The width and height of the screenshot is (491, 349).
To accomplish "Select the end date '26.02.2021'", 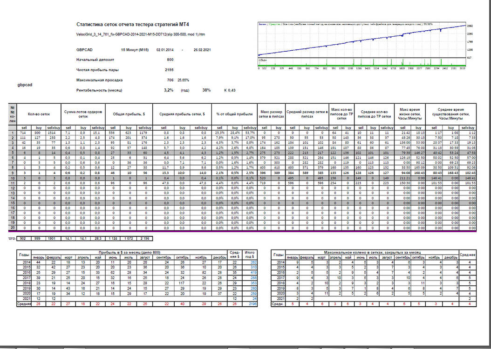I will click(x=202, y=50).
